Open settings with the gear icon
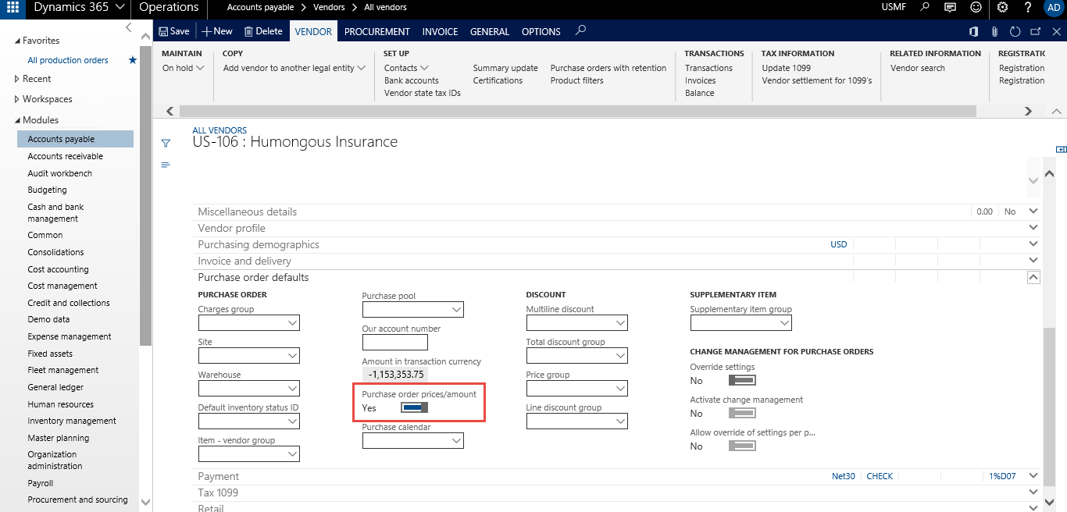 [1002, 7]
